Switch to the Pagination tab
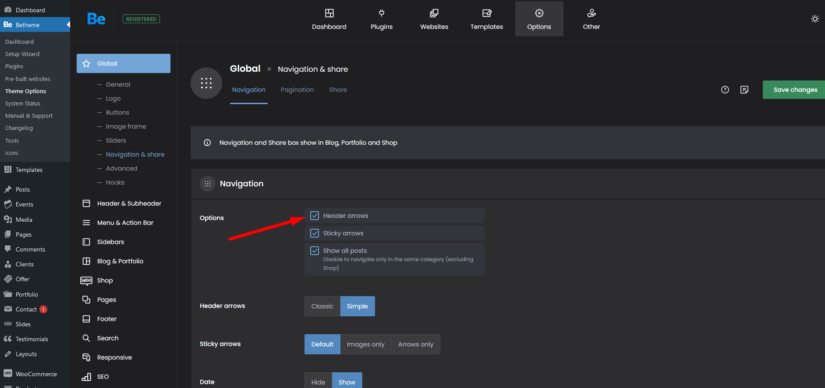Viewport: 825px width, 388px height. (297, 90)
